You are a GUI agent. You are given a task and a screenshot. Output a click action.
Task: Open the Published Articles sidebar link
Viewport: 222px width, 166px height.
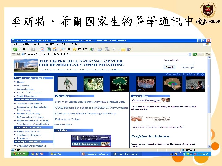[x=29, y=132]
